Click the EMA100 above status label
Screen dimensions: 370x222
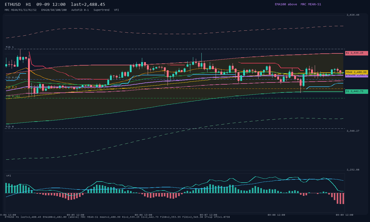pyautogui.click(x=286, y=4)
